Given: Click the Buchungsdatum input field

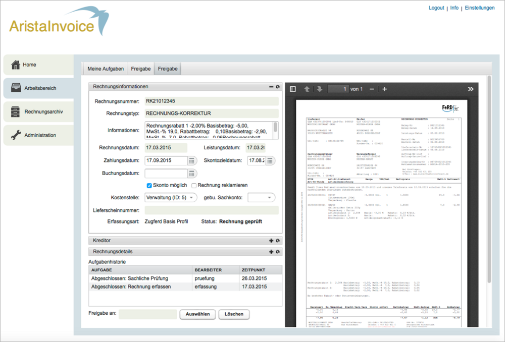Looking at the screenshot, I should [x=166, y=174].
